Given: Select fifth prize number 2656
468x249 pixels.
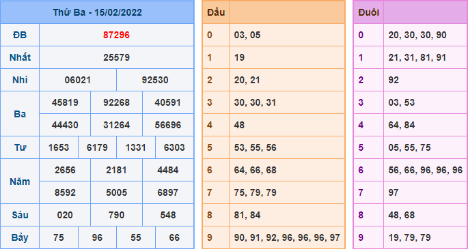Looking at the screenshot, I should [65, 170].
